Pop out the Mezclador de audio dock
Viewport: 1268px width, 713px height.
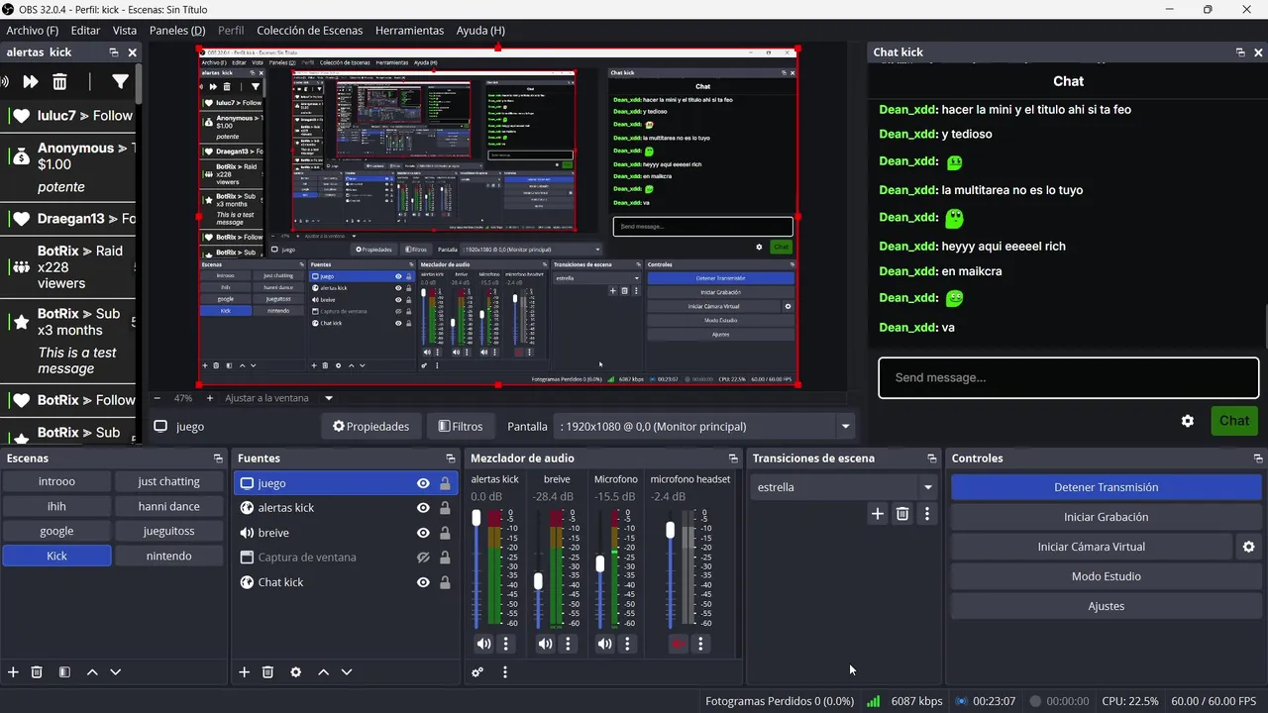point(733,458)
